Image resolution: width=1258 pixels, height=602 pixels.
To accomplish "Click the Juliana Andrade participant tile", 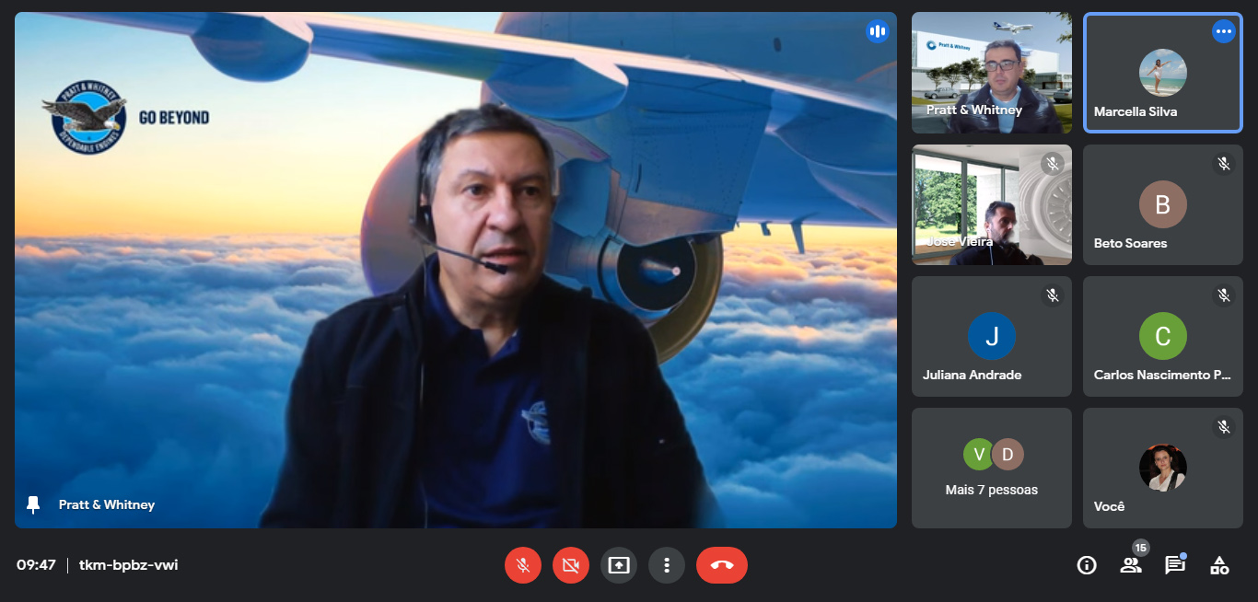I will tap(992, 337).
